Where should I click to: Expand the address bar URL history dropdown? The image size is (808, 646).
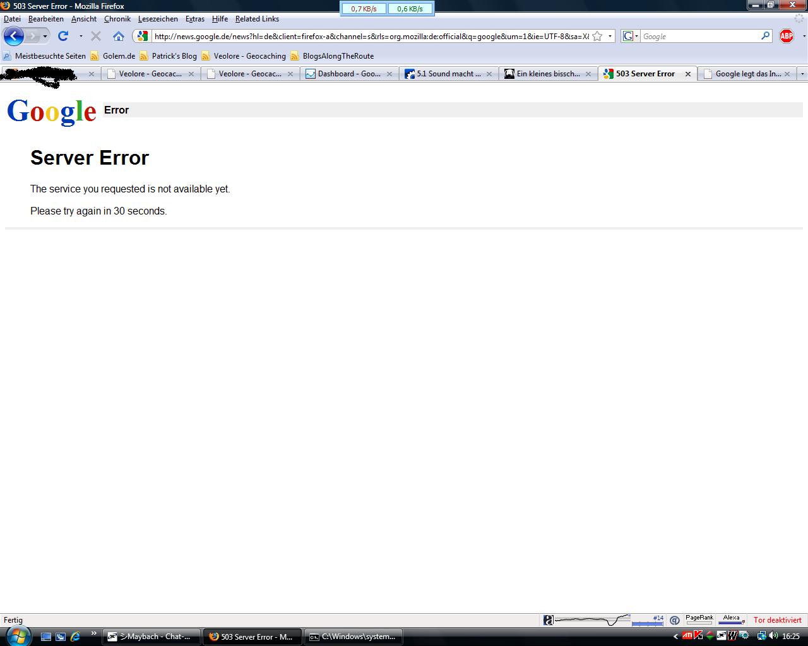(610, 37)
